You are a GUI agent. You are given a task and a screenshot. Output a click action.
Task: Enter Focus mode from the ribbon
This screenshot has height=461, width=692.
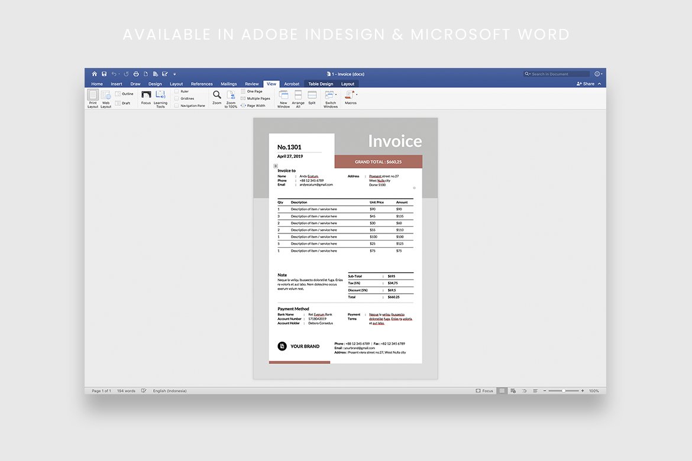146,98
